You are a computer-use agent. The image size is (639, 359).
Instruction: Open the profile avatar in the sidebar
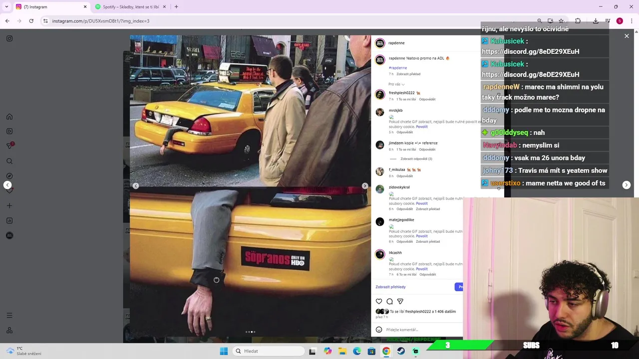(x=9, y=235)
